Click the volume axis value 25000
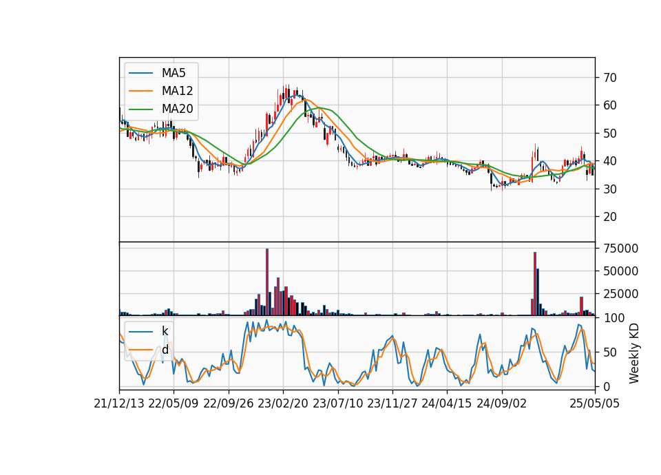Viewport: 661px width, 475px height. coord(620,294)
